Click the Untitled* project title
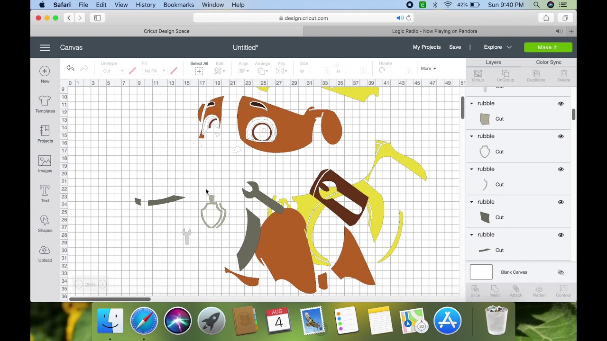The height and width of the screenshot is (341, 607). [x=246, y=47]
